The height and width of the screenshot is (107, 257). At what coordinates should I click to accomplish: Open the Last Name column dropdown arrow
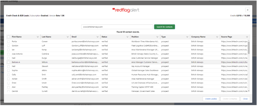[68, 37]
